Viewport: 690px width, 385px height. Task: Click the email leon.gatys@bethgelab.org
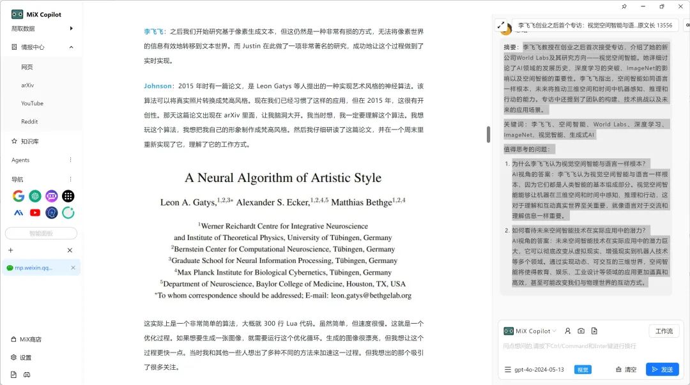click(x=371, y=295)
